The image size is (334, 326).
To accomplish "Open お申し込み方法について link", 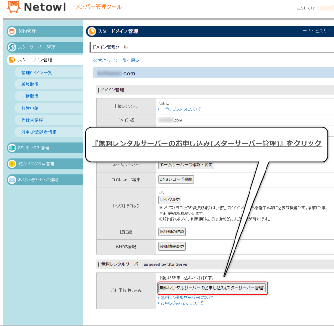I will pyautogui.click(x=182, y=303).
